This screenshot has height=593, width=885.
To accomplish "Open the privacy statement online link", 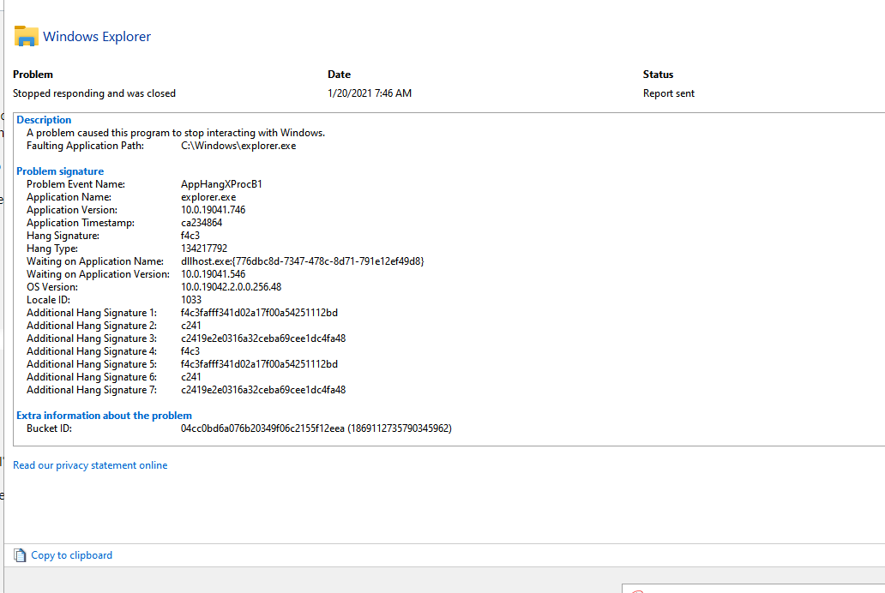I will (x=90, y=465).
